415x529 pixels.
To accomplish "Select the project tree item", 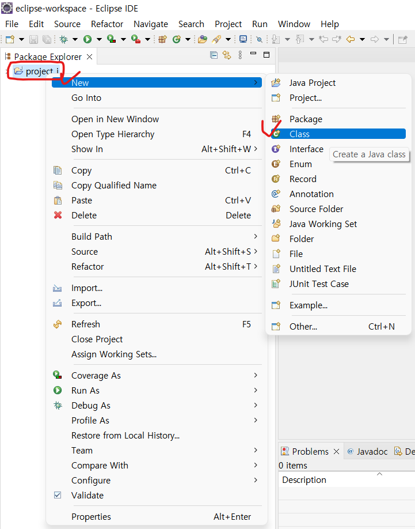I will (36, 71).
